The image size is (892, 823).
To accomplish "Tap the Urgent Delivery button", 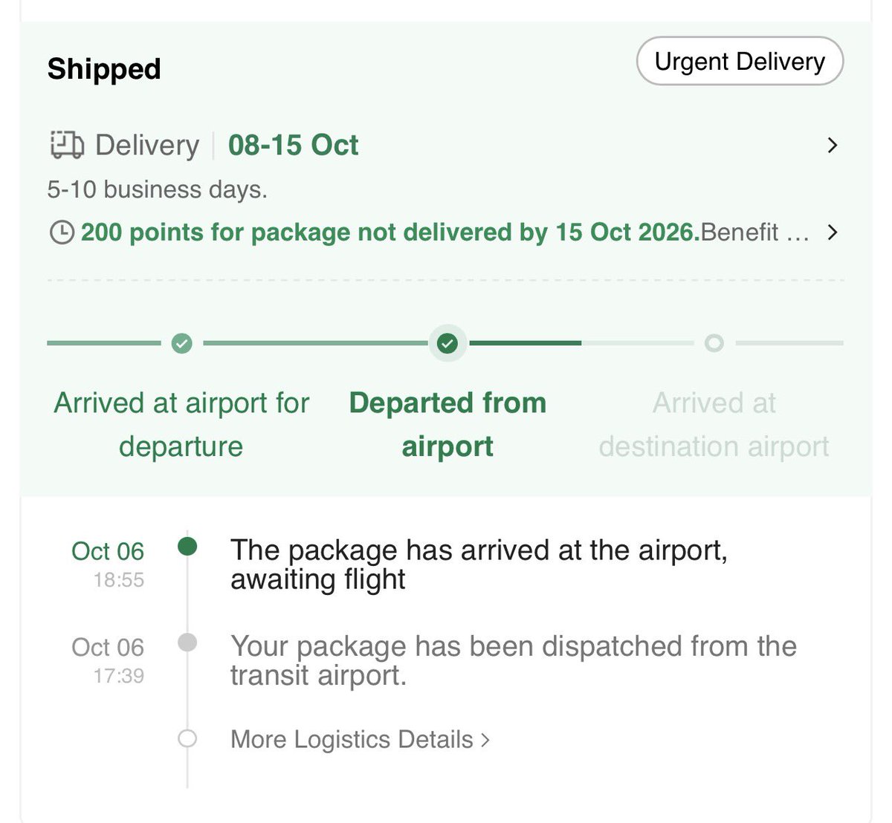I will (x=740, y=61).
